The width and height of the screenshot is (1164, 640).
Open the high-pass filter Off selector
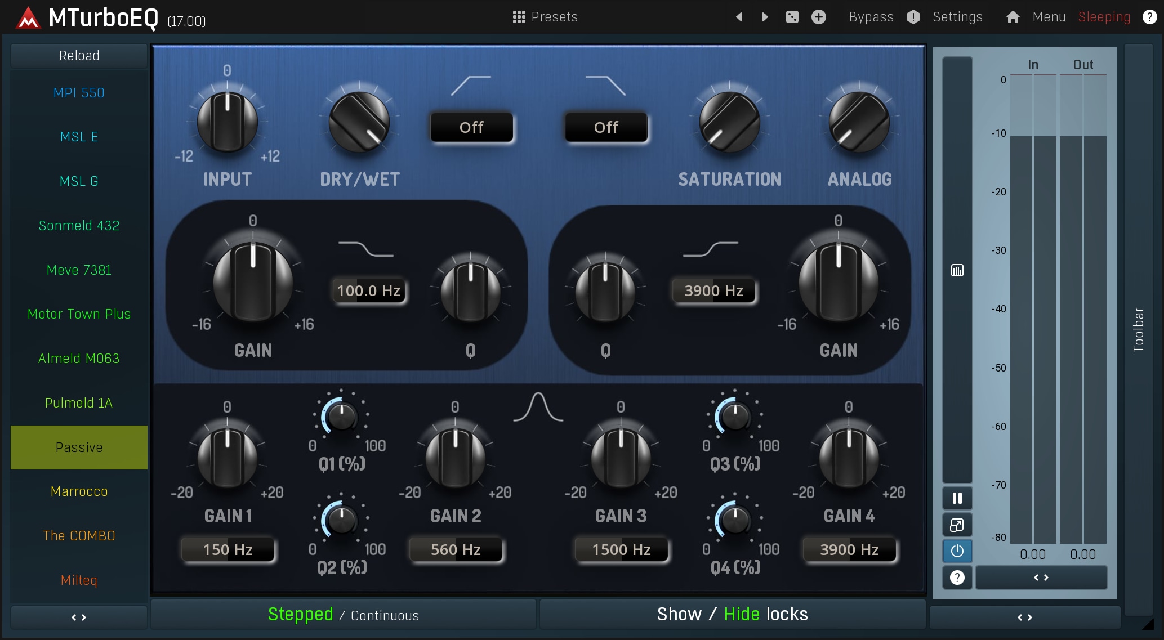471,127
